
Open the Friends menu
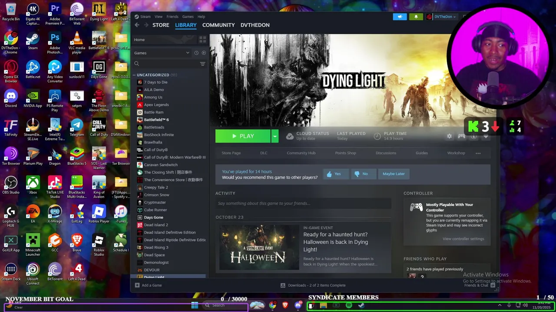pyautogui.click(x=172, y=17)
